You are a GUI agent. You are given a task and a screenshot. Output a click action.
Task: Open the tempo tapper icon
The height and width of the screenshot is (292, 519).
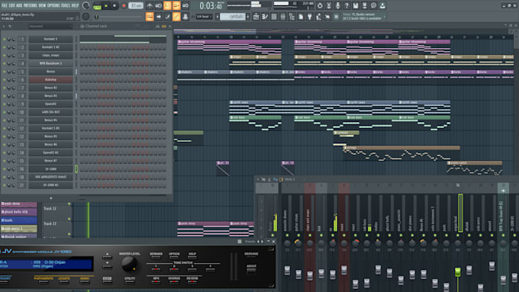coord(319,17)
